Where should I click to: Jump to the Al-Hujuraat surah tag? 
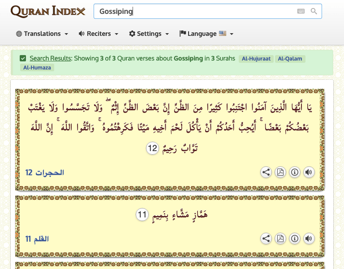(x=256, y=59)
